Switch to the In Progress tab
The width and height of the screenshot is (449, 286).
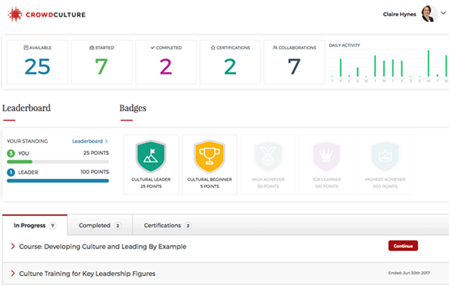click(35, 225)
